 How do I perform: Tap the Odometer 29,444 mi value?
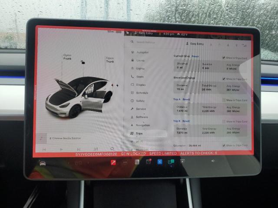(195, 146)
